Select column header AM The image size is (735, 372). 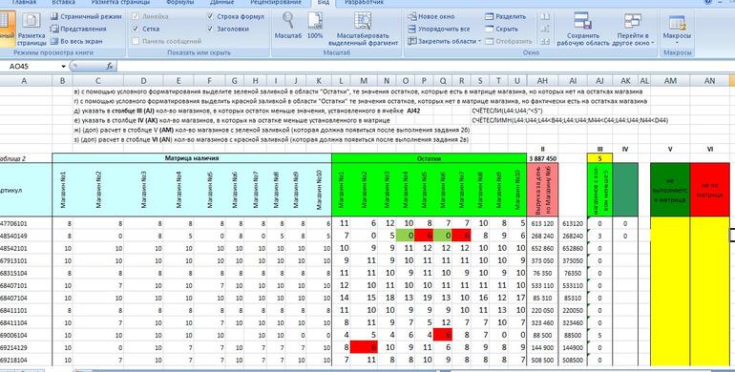click(x=670, y=81)
